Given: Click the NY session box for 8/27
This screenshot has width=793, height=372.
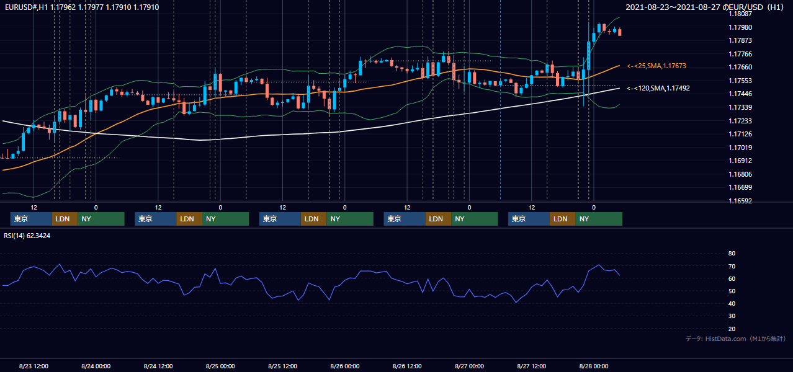Looking at the screenshot, I should [x=599, y=219].
